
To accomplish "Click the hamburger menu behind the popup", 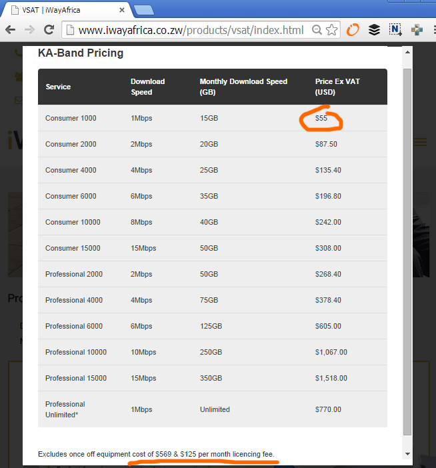I will click(421, 142).
